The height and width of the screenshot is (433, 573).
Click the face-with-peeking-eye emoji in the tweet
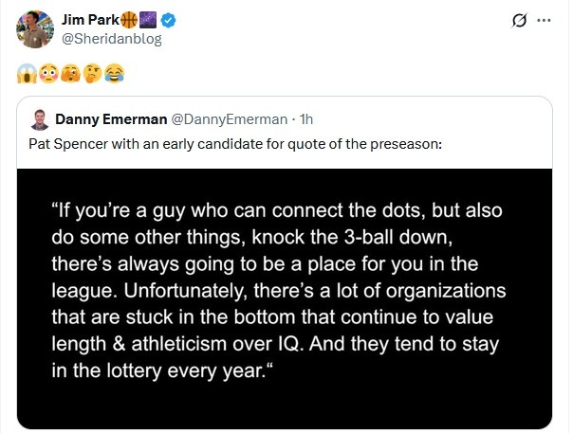tap(69, 71)
